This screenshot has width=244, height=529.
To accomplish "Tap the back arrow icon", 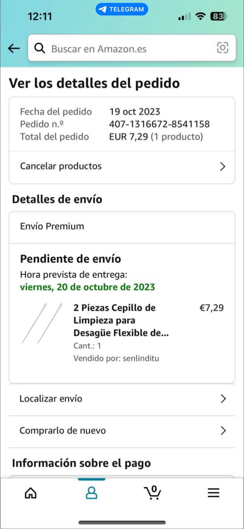I will (14, 48).
